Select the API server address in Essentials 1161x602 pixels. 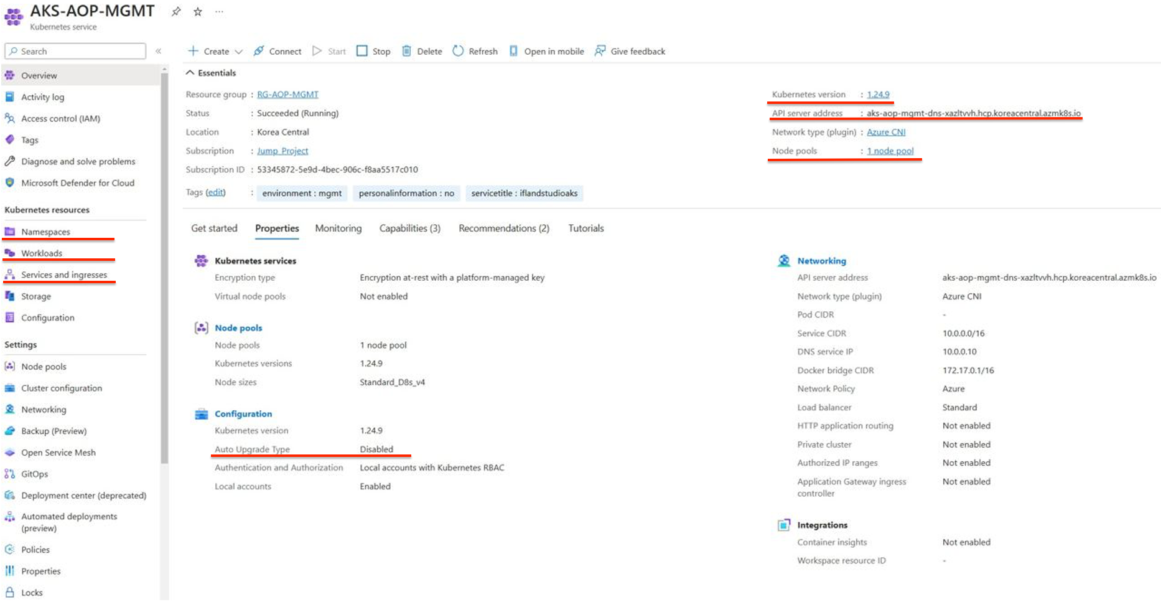click(x=974, y=113)
